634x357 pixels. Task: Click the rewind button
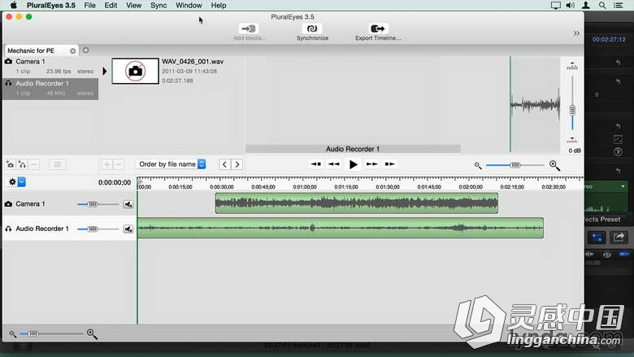pos(333,164)
